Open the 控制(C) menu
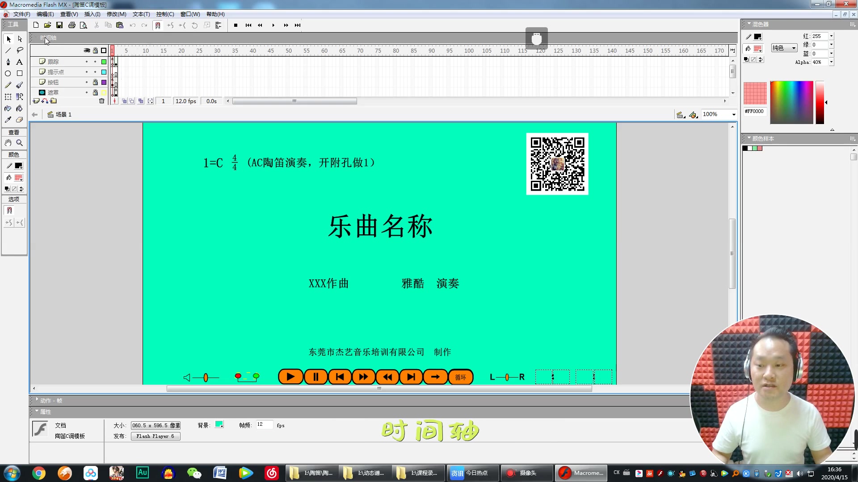The image size is (858, 482). tap(165, 14)
